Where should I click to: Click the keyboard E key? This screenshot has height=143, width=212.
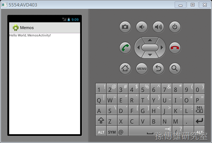click(x=123, y=99)
